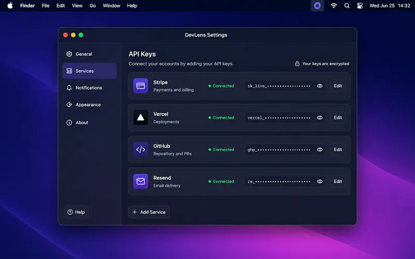Open the Help button label in sidebar
415x259 pixels.
point(80,212)
